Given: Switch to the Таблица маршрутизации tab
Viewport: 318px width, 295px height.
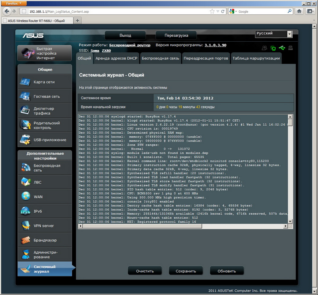Looking at the screenshot, I should (x=256, y=58).
